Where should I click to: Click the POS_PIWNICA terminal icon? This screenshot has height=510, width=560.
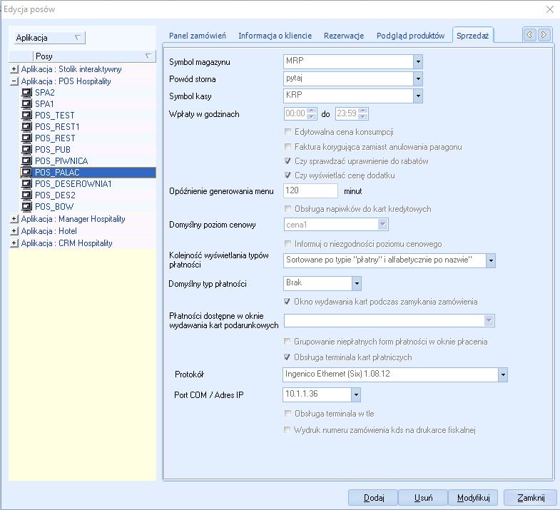26,161
